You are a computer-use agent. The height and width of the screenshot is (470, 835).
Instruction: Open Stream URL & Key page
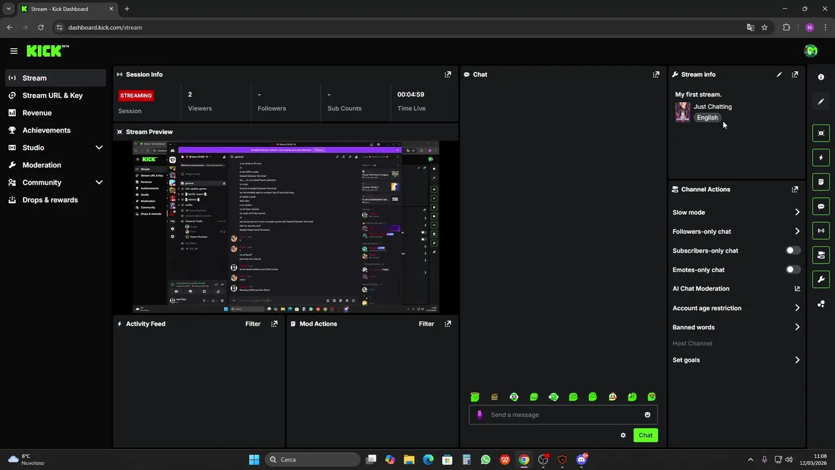coord(55,95)
